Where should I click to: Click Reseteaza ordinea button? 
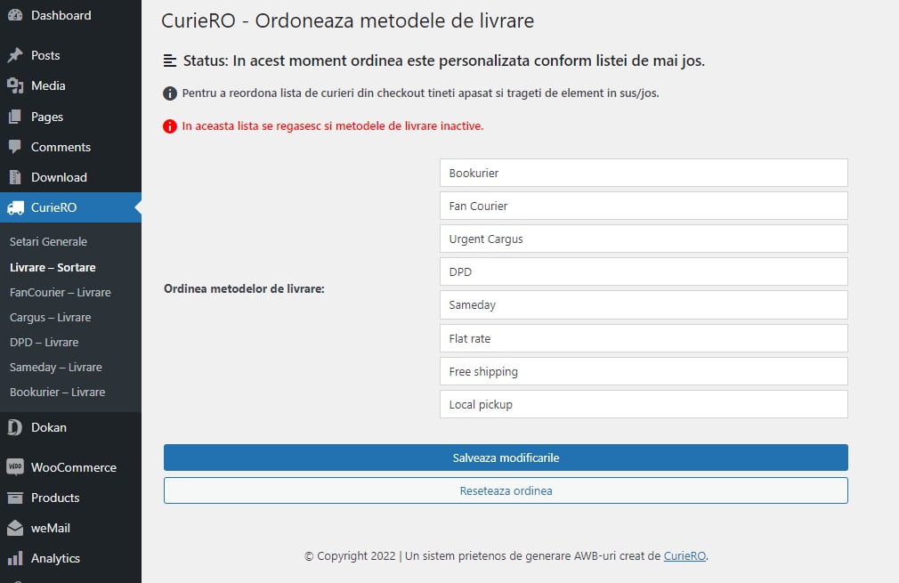pyautogui.click(x=505, y=490)
